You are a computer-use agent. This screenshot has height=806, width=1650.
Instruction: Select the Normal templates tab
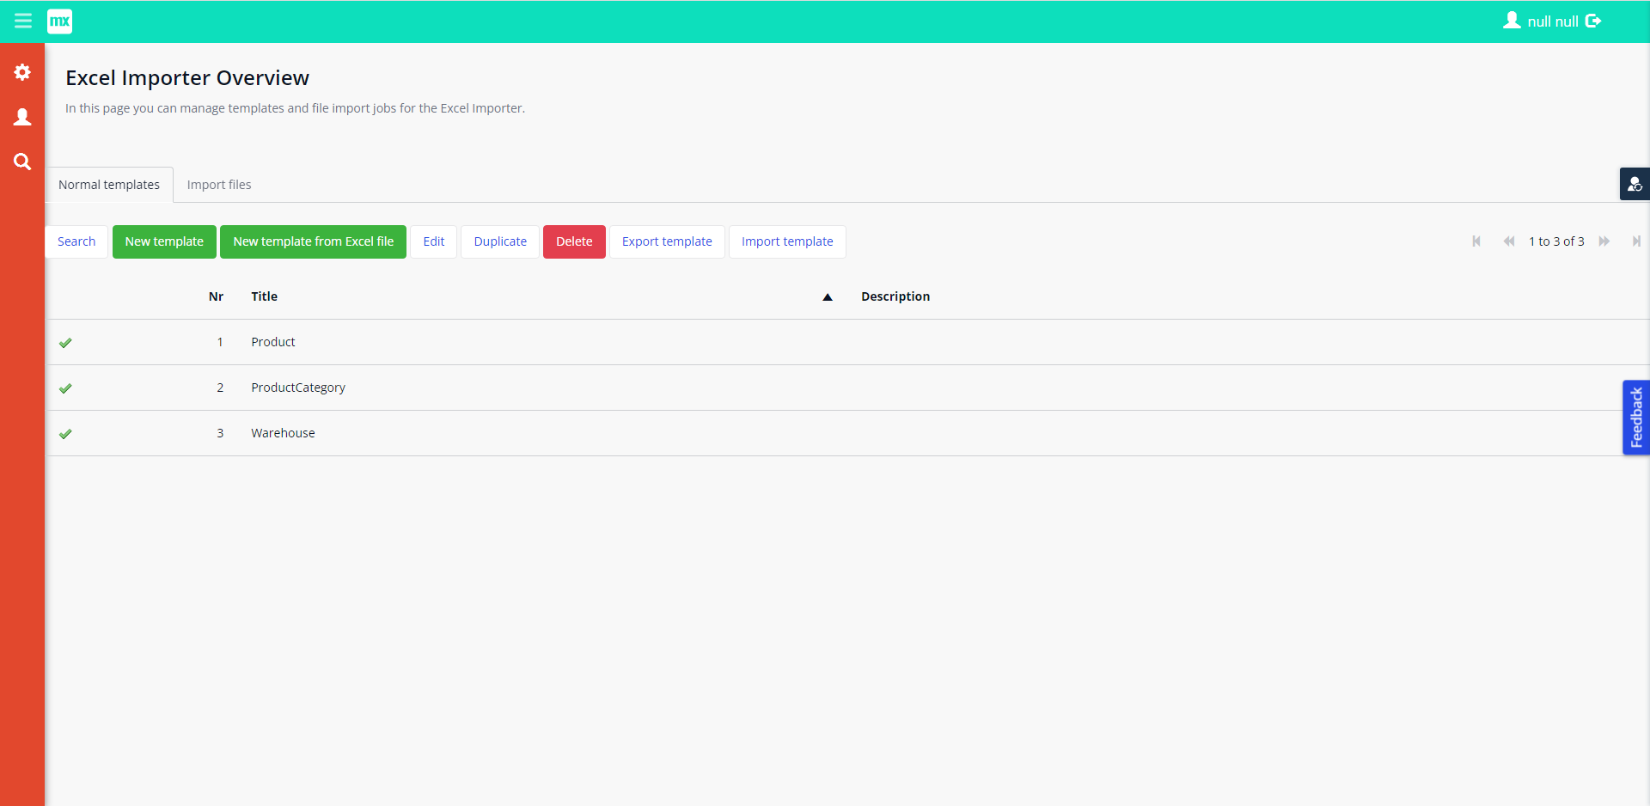pyautogui.click(x=108, y=184)
